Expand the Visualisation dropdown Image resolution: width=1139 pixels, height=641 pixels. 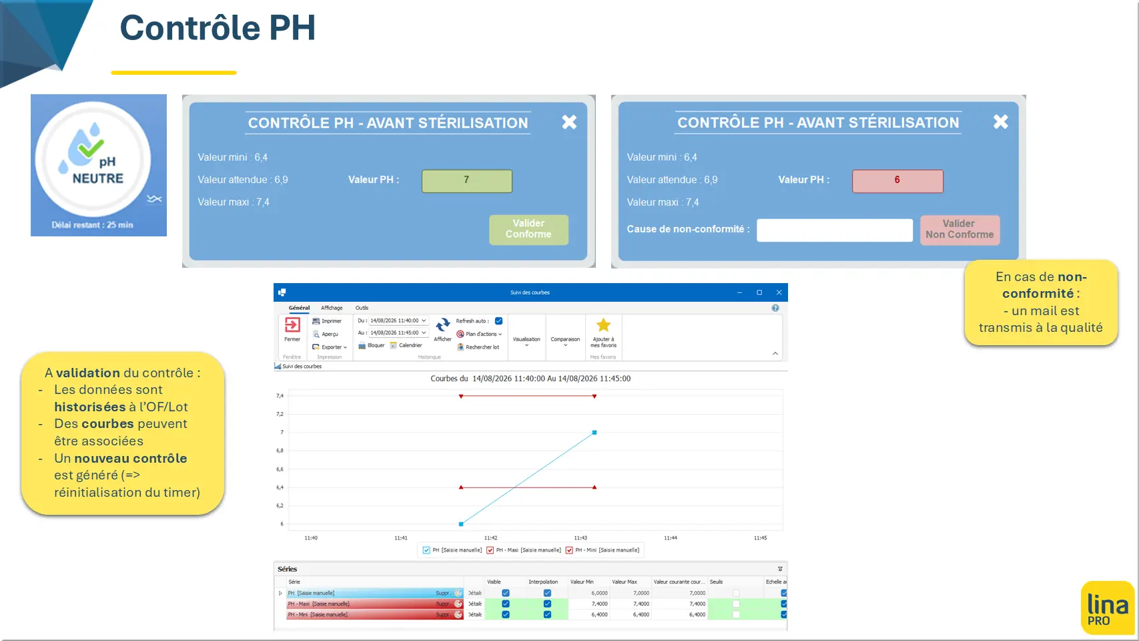526,342
